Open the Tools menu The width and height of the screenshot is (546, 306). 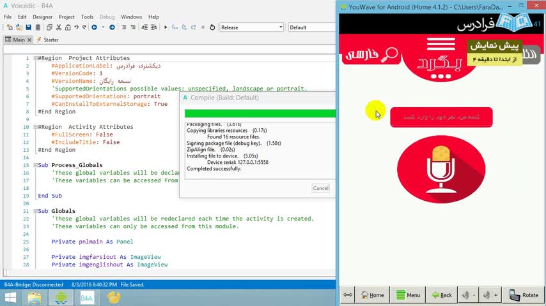(87, 17)
